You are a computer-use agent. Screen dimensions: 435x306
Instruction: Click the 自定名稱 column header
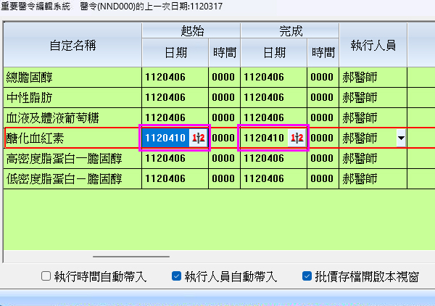72,45
